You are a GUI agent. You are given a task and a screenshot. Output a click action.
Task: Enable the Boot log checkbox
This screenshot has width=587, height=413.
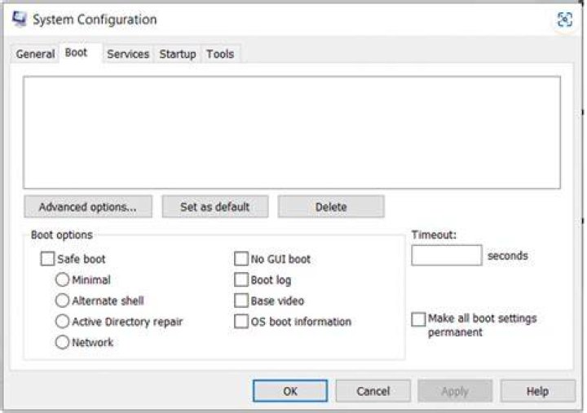coord(241,279)
